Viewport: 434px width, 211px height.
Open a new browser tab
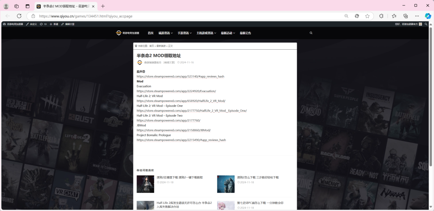point(103,6)
